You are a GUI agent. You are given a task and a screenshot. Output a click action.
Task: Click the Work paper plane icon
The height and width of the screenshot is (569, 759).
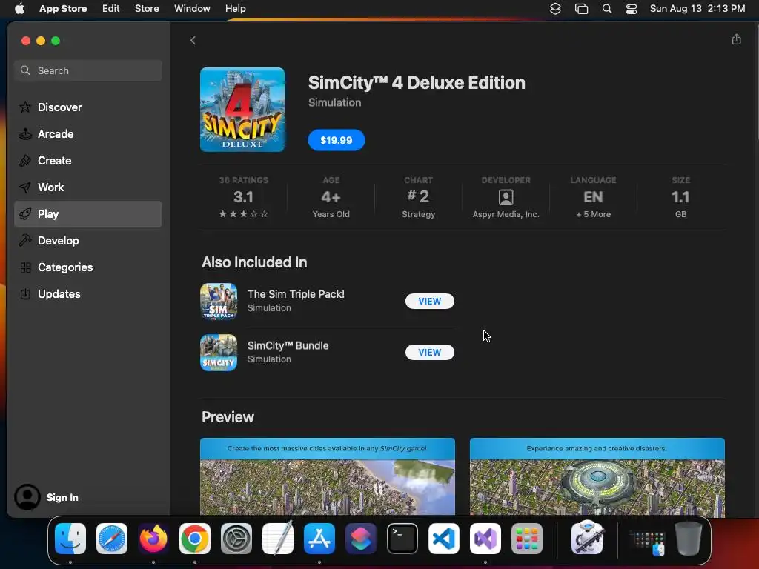[x=25, y=187]
